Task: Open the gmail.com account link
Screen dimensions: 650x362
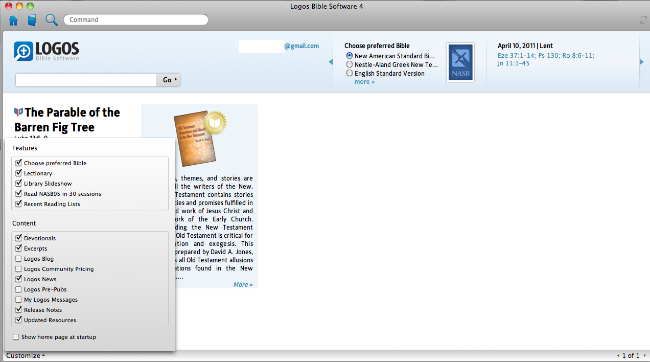Action: coord(301,46)
